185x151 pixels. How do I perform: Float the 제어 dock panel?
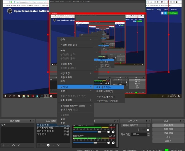pos(181,121)
